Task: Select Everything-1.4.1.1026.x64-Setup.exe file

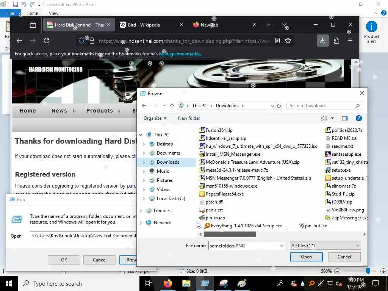Action: [243, 226]
